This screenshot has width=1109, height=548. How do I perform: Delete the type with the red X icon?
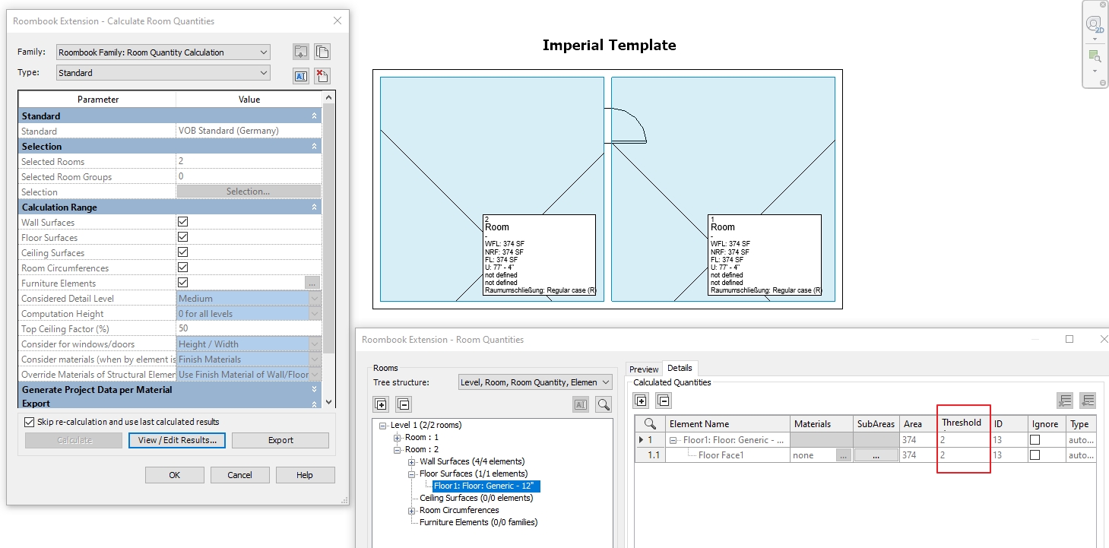tap(322, 75)
